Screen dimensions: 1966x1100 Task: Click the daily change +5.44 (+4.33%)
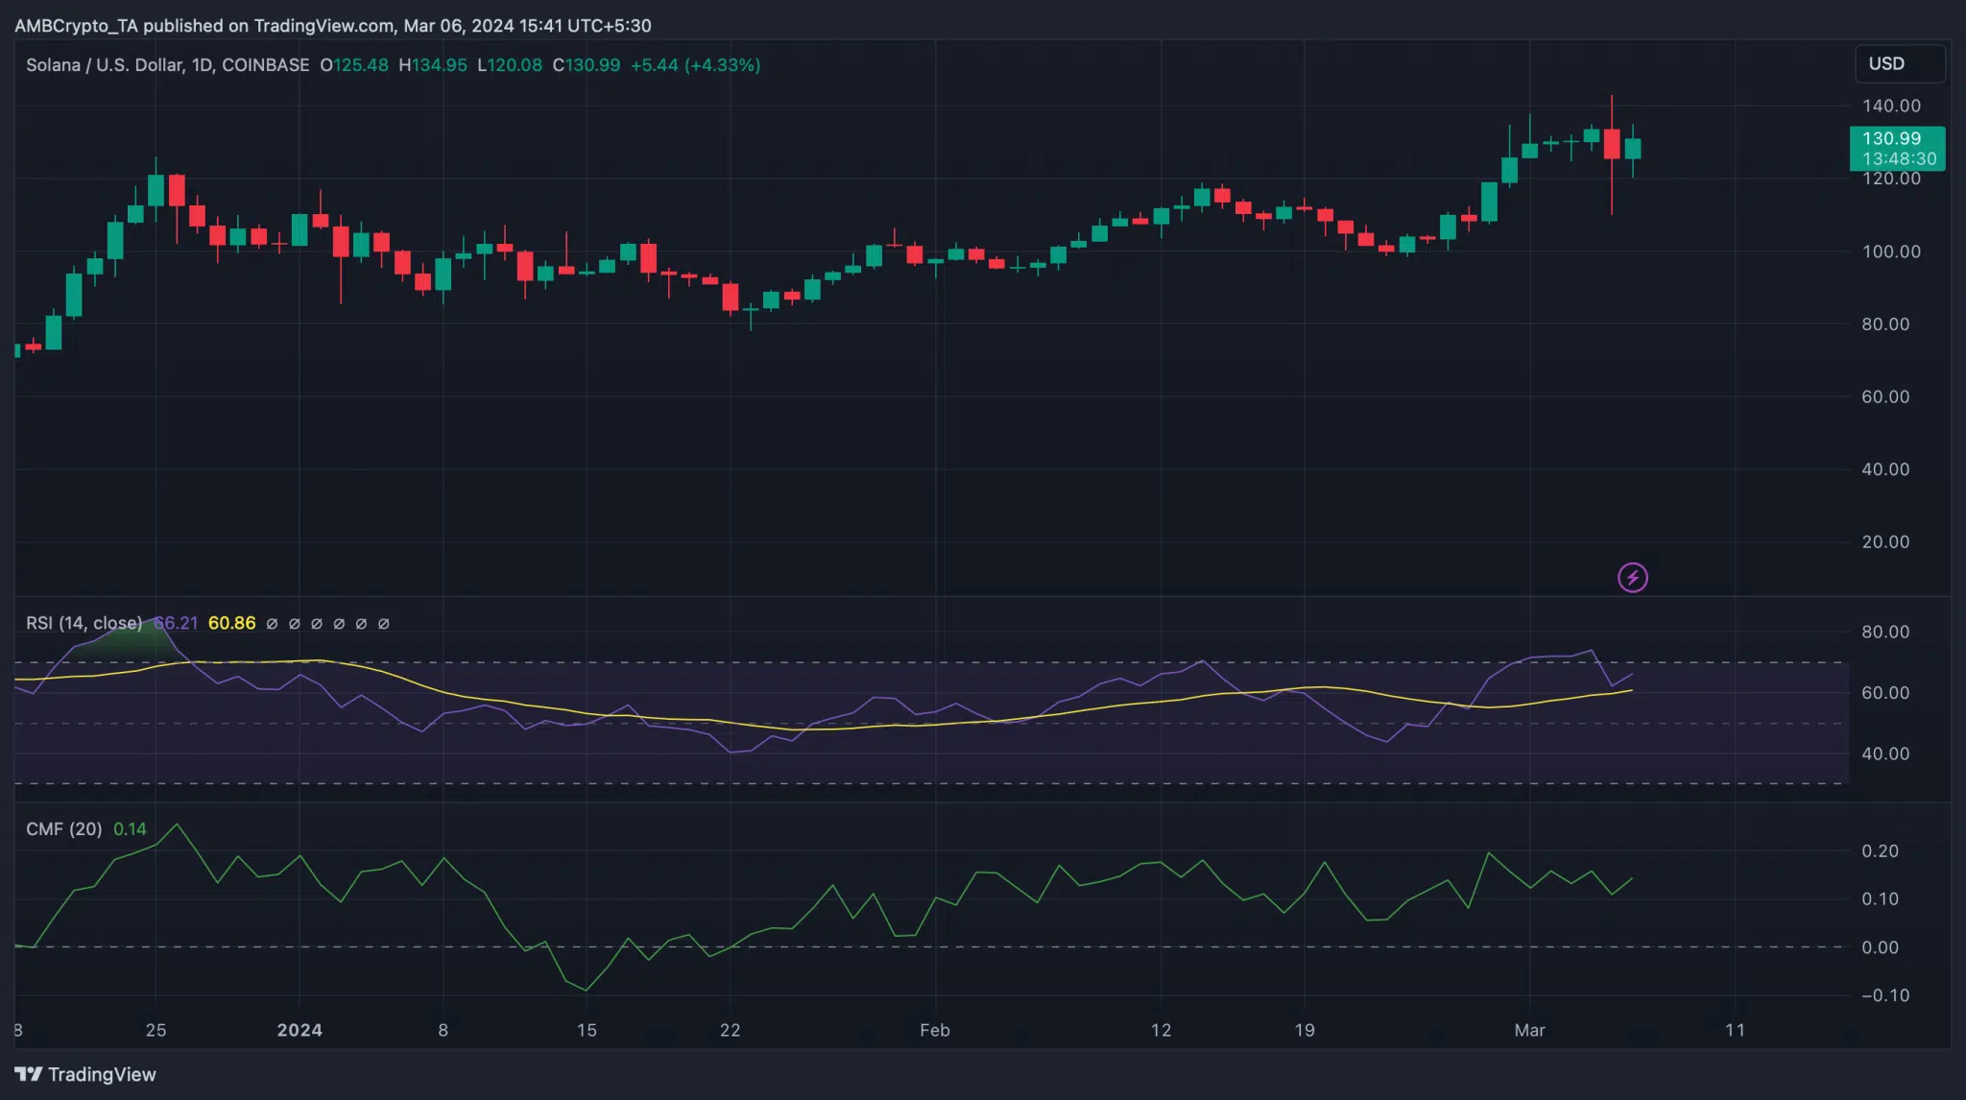pyautogui.click(x=695, y=64)
